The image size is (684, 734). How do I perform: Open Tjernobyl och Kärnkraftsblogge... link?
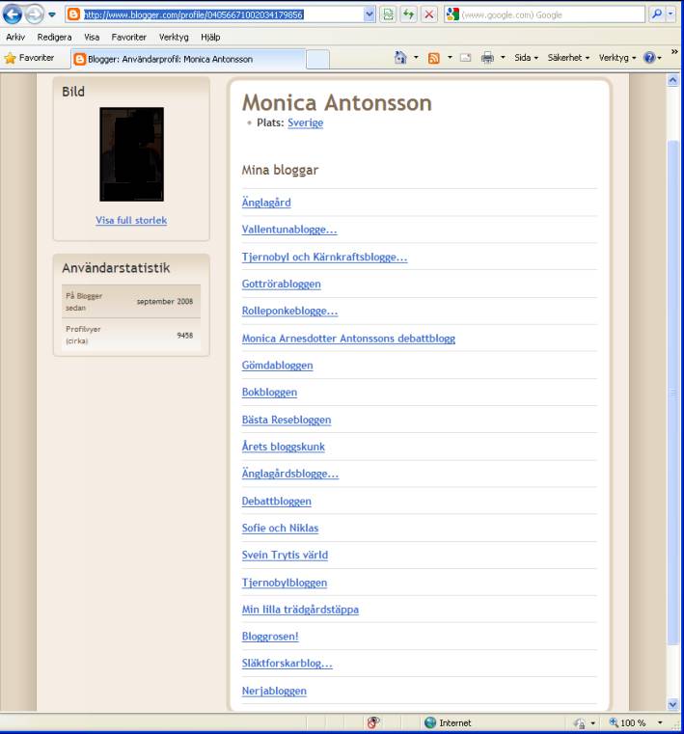pos(324,257)
